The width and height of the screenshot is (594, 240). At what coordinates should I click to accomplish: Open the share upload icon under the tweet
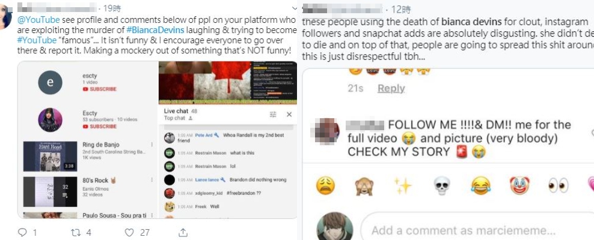(183, 232)
